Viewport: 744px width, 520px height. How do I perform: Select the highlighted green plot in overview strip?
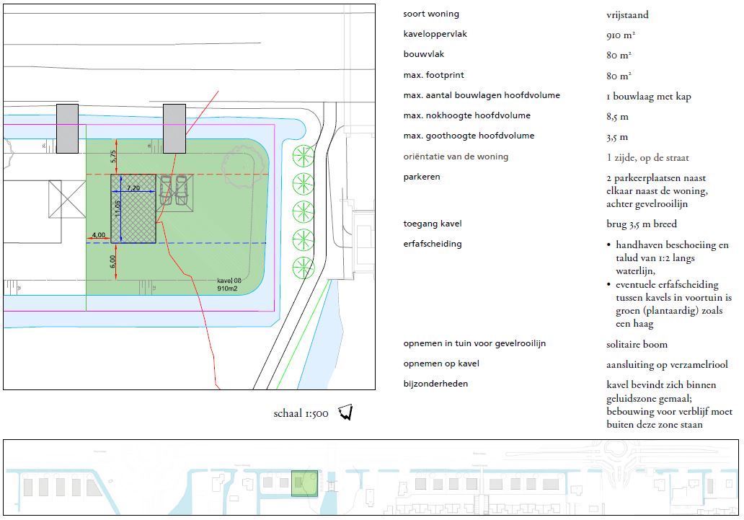[x=304, y=483]
